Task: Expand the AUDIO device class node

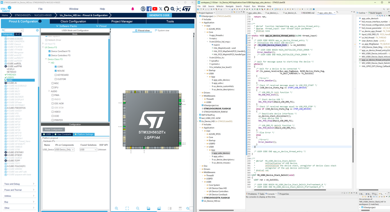Action: 49,91
